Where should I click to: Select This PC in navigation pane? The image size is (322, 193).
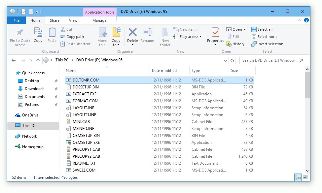[x=33, y=125]
